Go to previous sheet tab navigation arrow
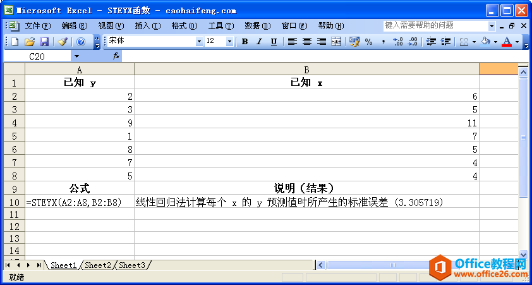The height and width of the screenshot is (285, 532). tap(18, 265)
